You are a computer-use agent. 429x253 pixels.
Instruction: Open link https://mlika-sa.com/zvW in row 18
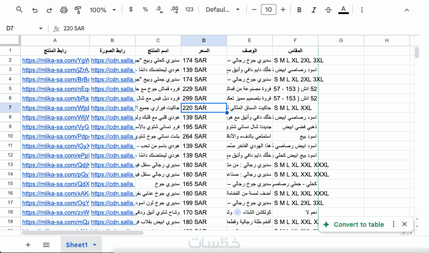[x=56, y=212]
